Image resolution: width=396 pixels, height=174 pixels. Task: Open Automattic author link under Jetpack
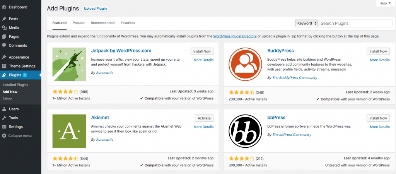pos(104,73)
